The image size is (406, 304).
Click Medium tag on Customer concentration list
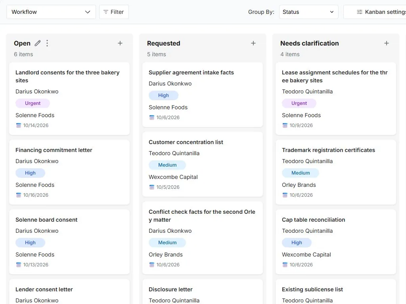167,165
